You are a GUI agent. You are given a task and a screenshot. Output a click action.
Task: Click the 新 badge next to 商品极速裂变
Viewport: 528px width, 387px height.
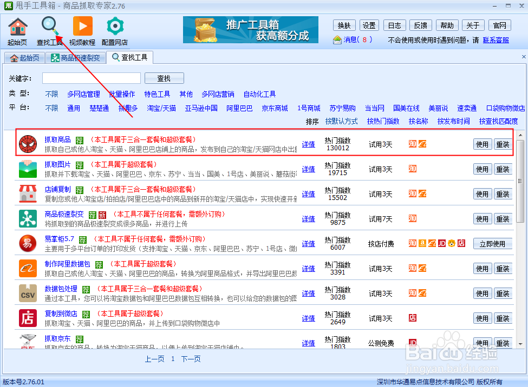pos(102,215)
